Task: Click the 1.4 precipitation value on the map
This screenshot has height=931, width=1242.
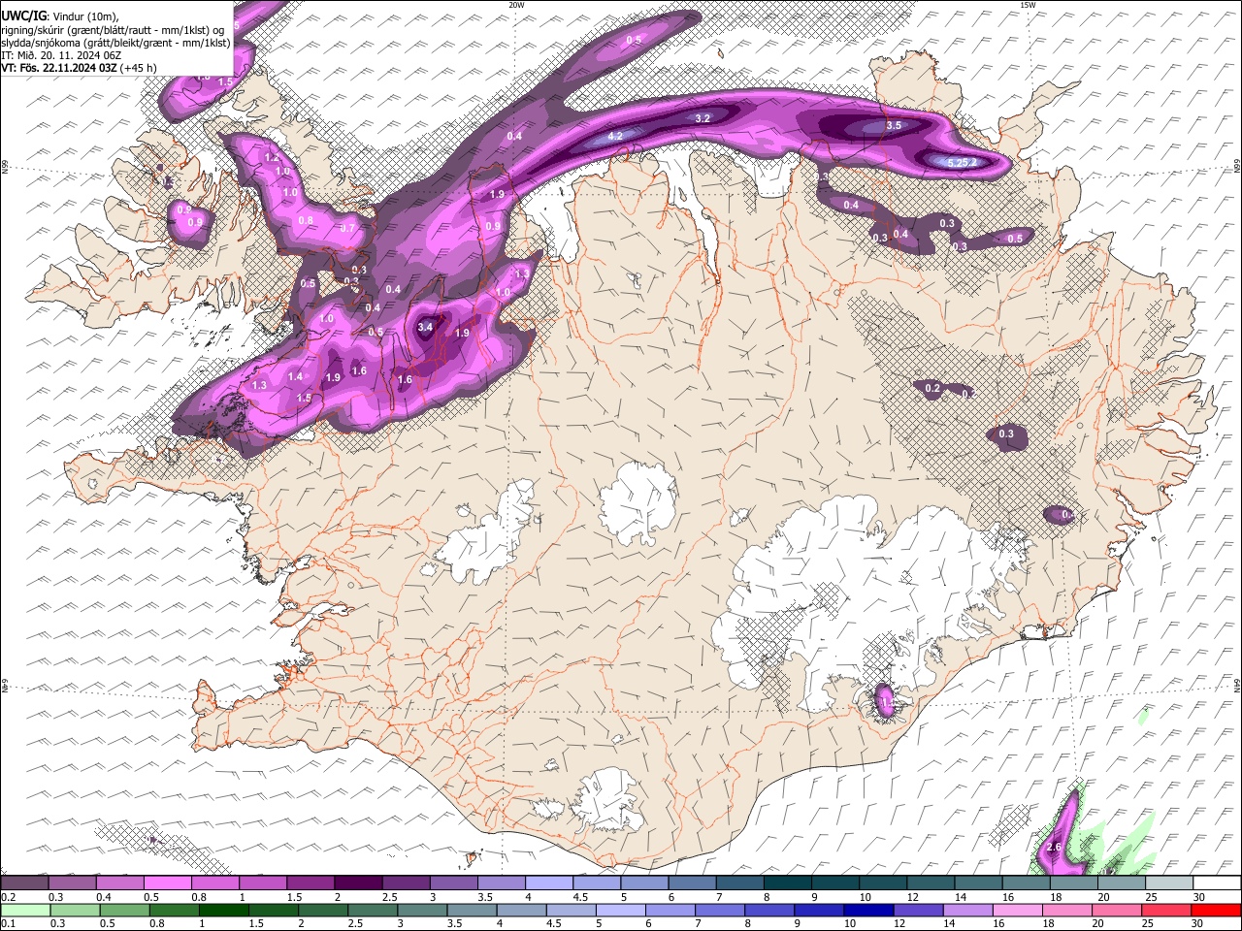Action: (x=296, y=376)
